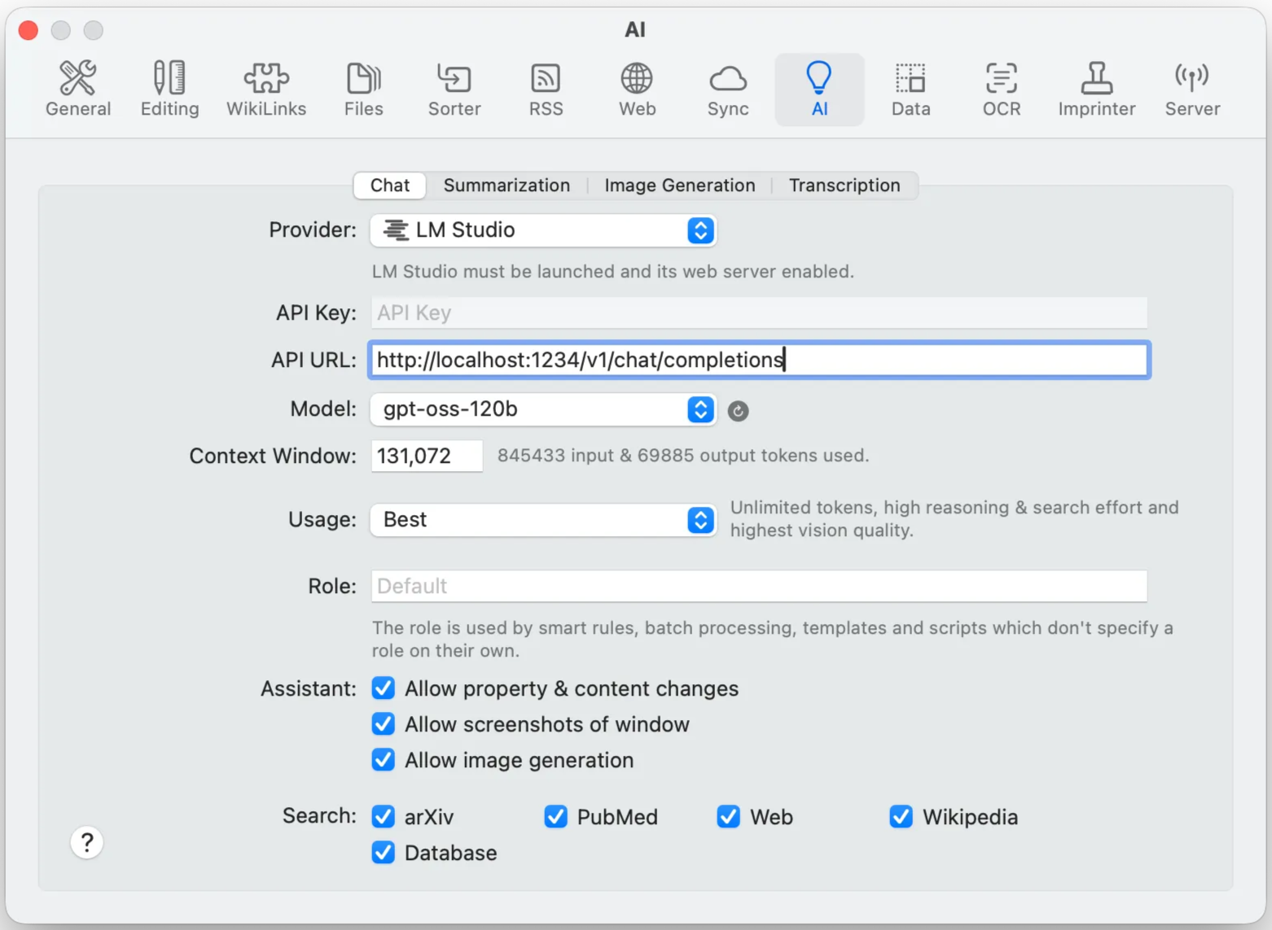Screen dimensions: 1272x930
Task: Open the General preferences pane
Action: coord(77,88)
